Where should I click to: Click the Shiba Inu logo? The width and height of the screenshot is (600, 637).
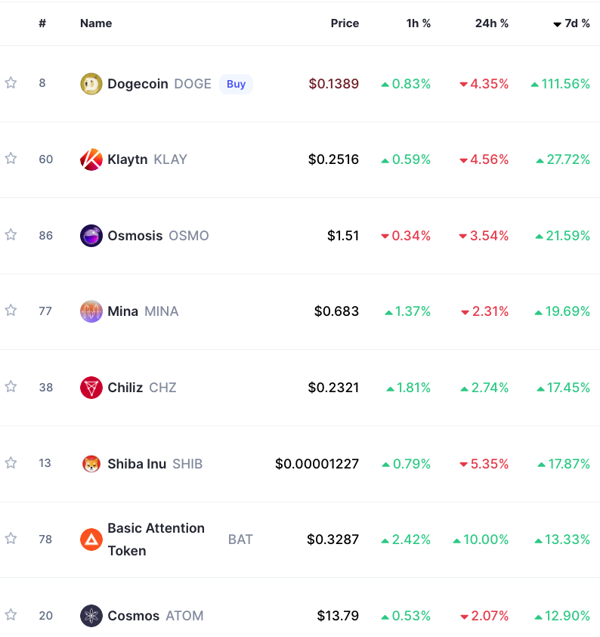tap(91, 463)
